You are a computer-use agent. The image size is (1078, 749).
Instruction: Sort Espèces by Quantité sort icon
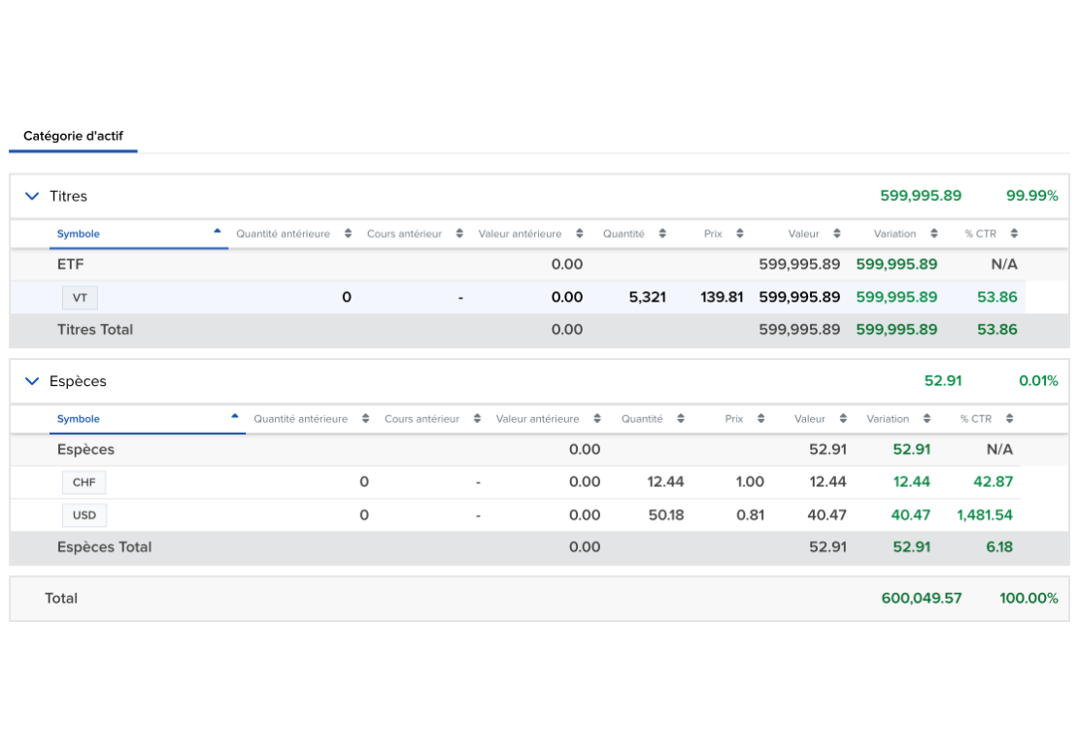coord(680,419)
